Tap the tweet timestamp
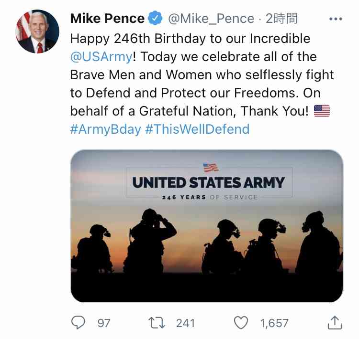 pos(282,19)
